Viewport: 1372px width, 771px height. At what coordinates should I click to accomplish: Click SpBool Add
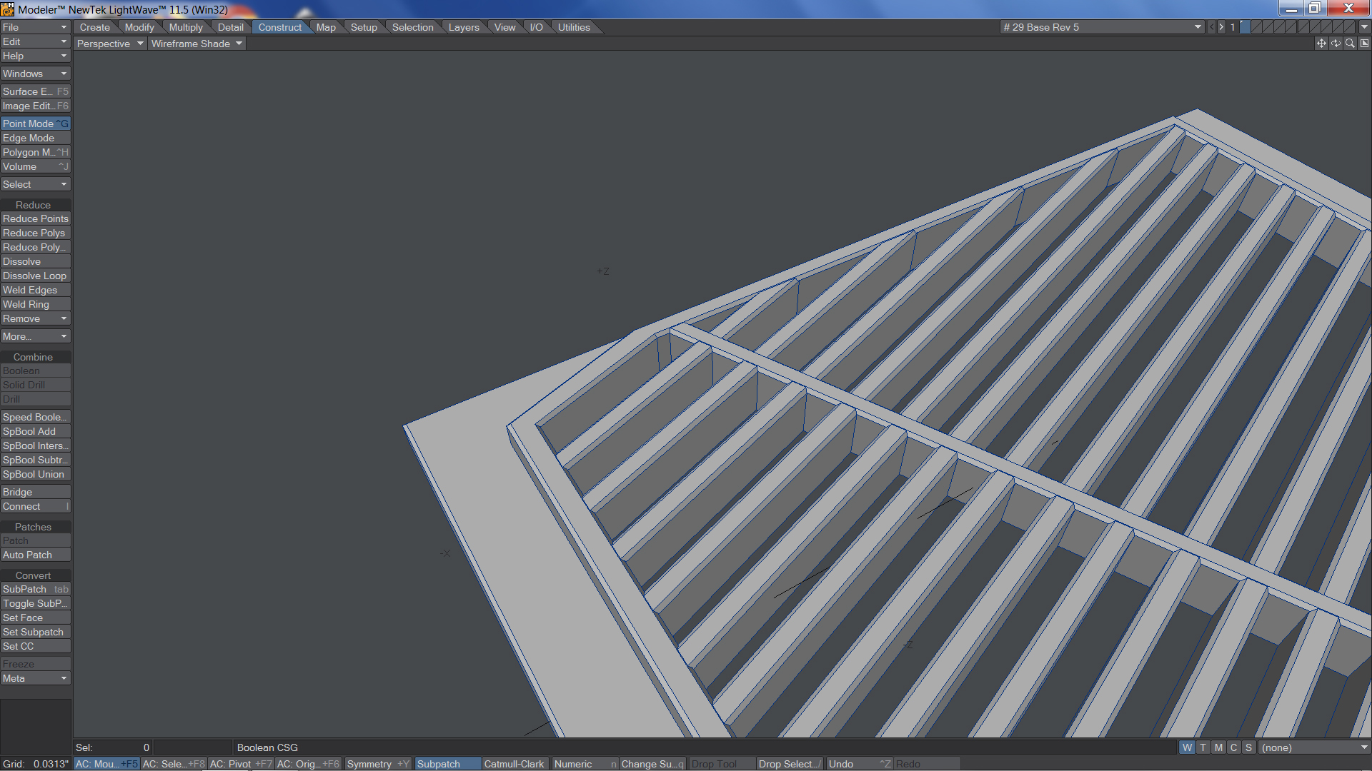point(35,431)
